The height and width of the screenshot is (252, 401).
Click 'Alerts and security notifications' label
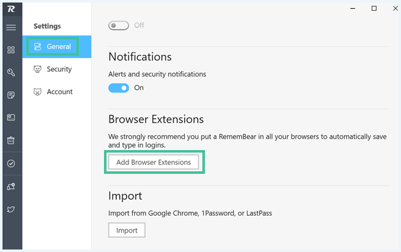click(157, 74)
